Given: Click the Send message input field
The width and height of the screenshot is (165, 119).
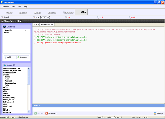Looking at the screenshot, I should pos(98,109).
